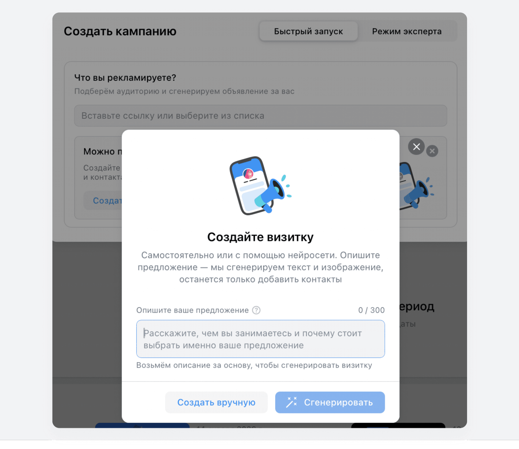Click the Опишите ваше предложение field label

(192, 310)
